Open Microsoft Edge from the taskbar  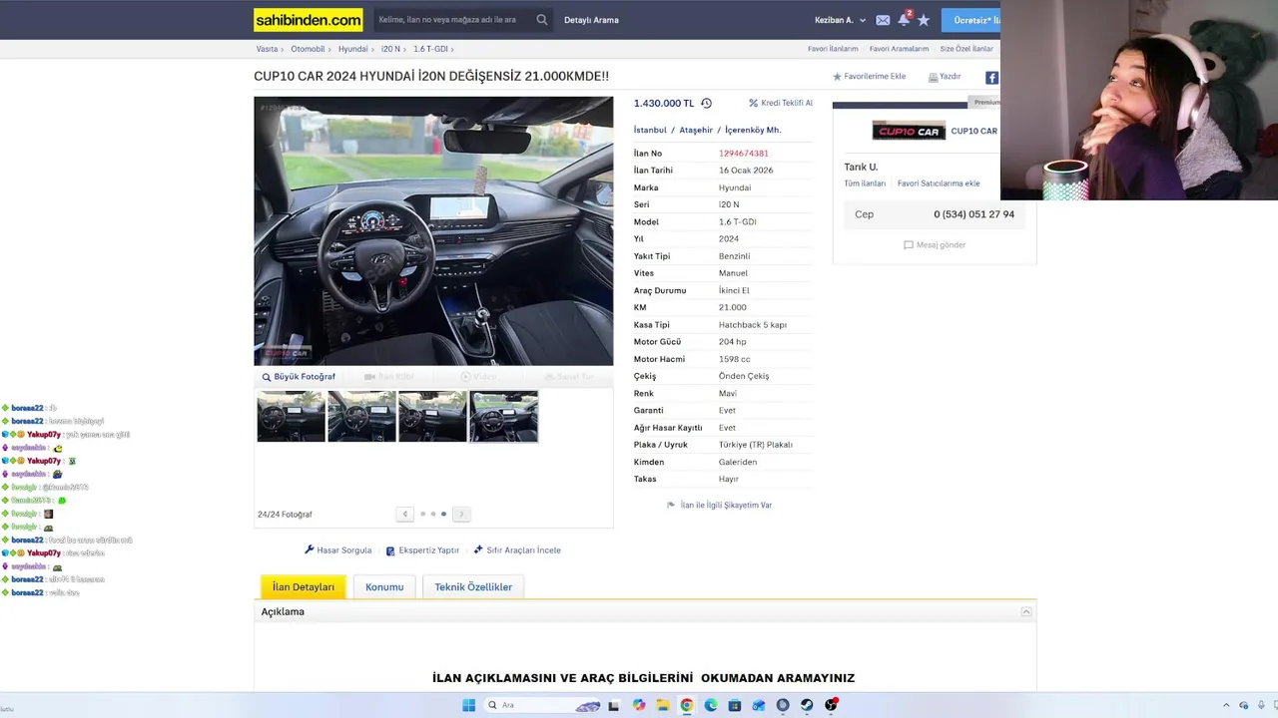click(x=711, y=705)
